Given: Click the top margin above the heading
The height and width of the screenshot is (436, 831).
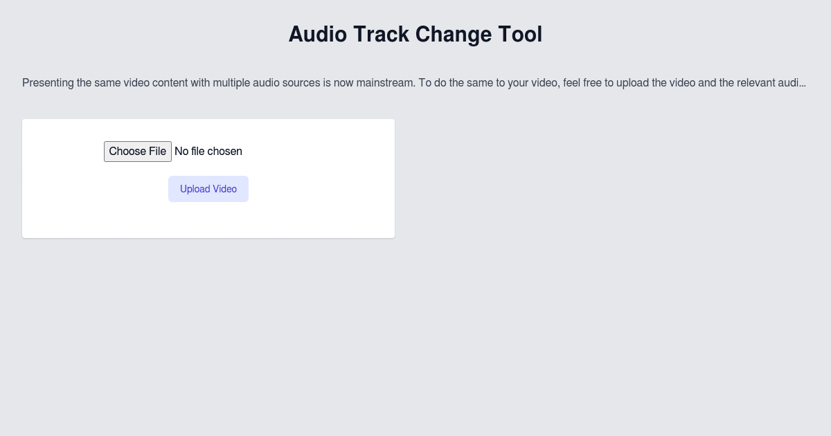Looking at the screenshot, I should [415, 8].
